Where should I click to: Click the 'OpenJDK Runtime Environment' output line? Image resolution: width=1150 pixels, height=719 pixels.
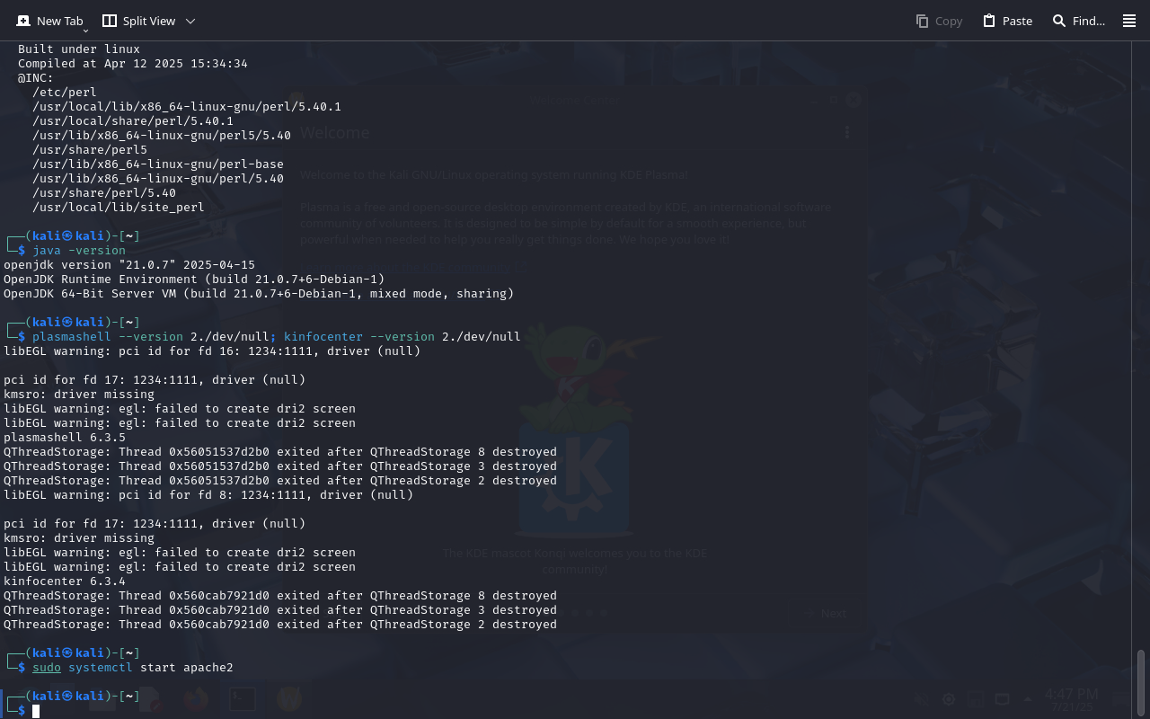194,279
